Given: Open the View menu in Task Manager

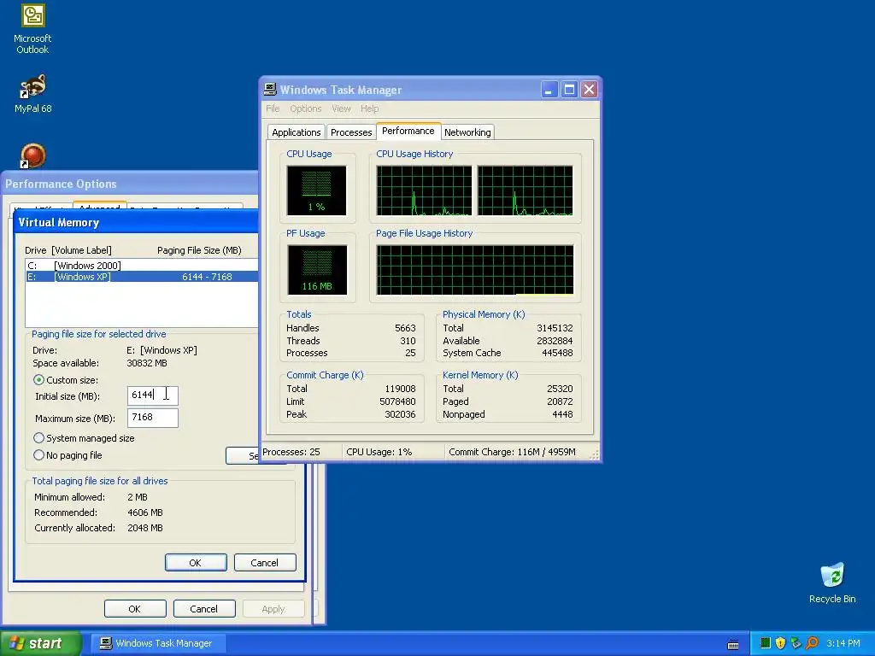Looking at the screenshot, I should 341,108.
